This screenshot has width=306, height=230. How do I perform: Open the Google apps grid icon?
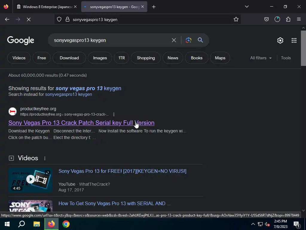[294, 40]
